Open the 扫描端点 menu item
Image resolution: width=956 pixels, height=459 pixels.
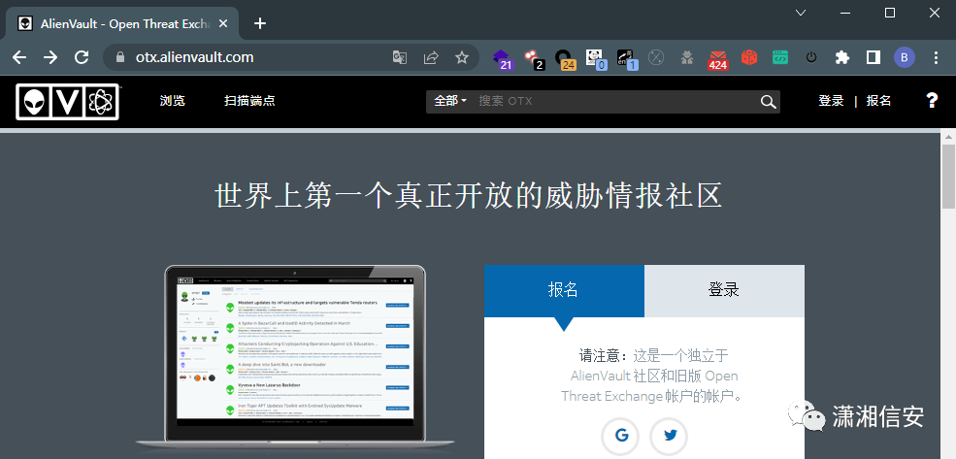(250, 101)
